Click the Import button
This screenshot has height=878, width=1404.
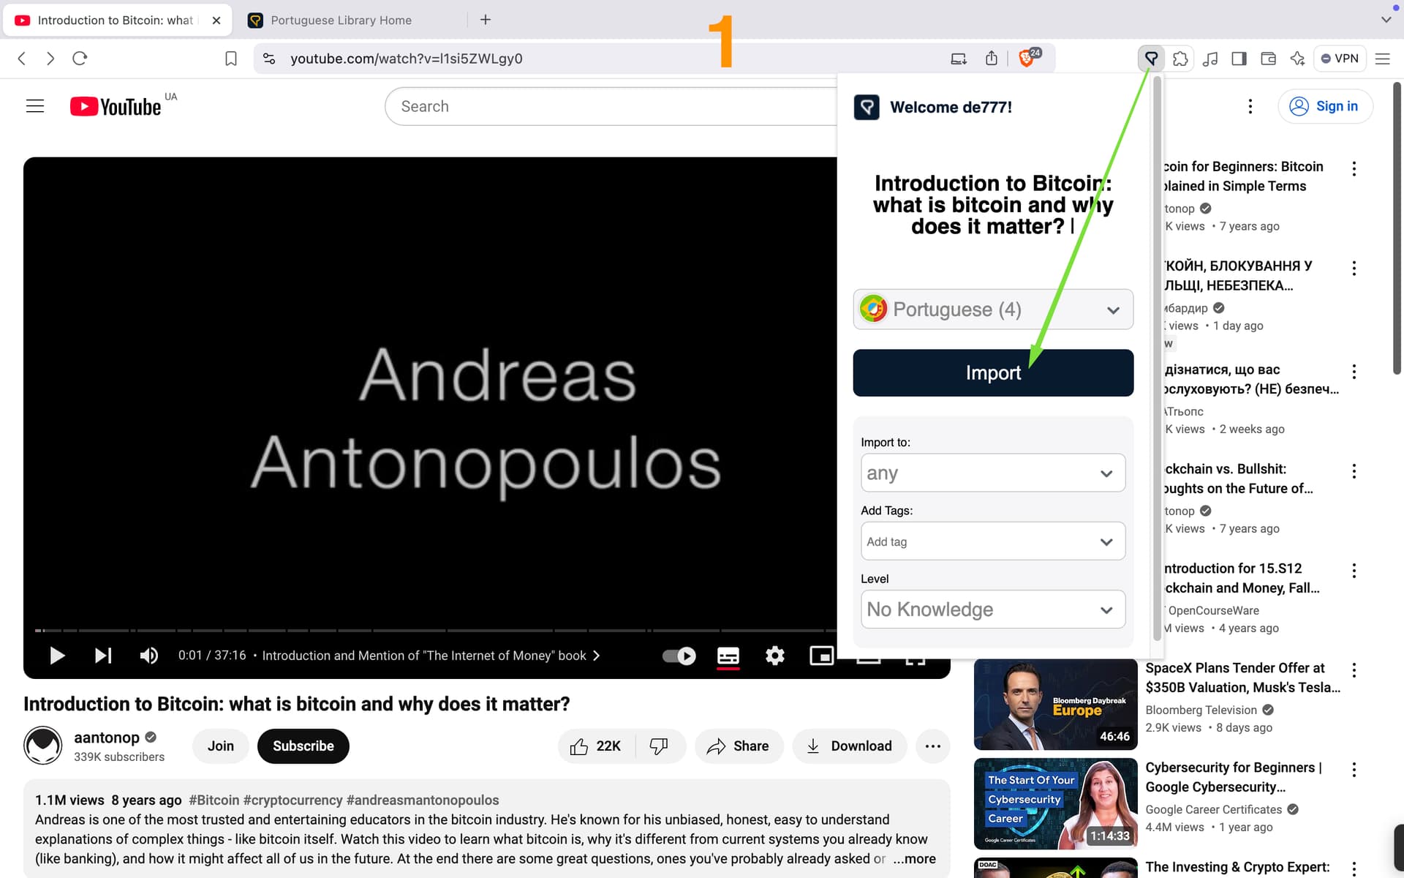pyautogui.click(x=993, y=373)
